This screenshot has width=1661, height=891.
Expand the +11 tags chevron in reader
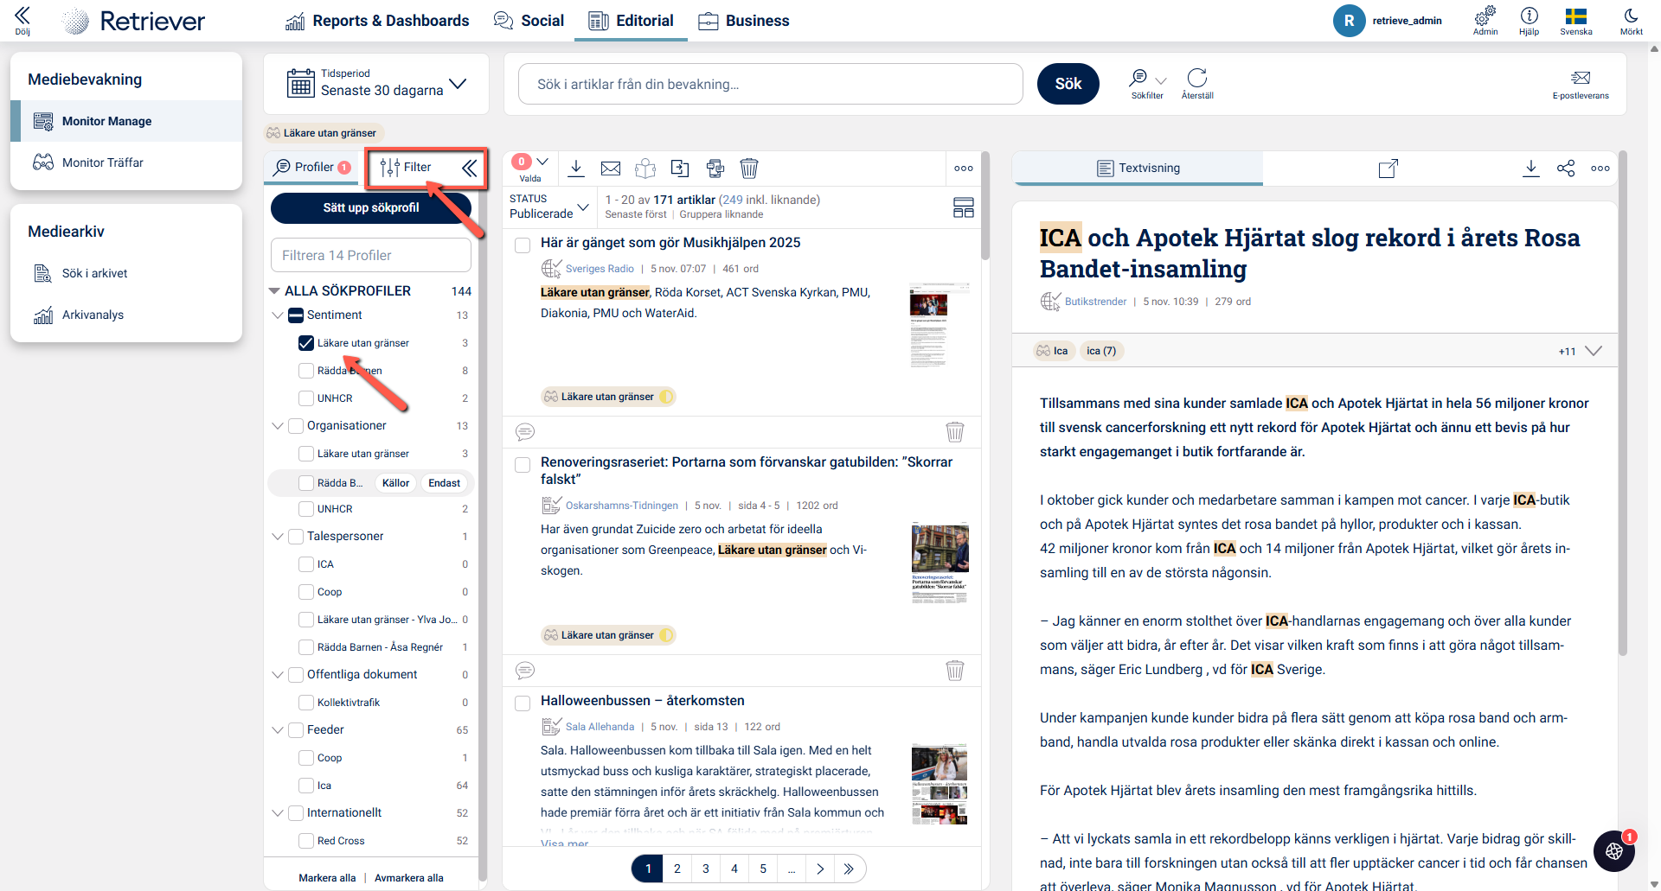pos(1594,351)
